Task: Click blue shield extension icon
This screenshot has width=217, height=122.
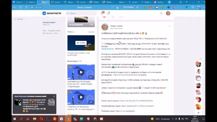Action: (186, 7)
